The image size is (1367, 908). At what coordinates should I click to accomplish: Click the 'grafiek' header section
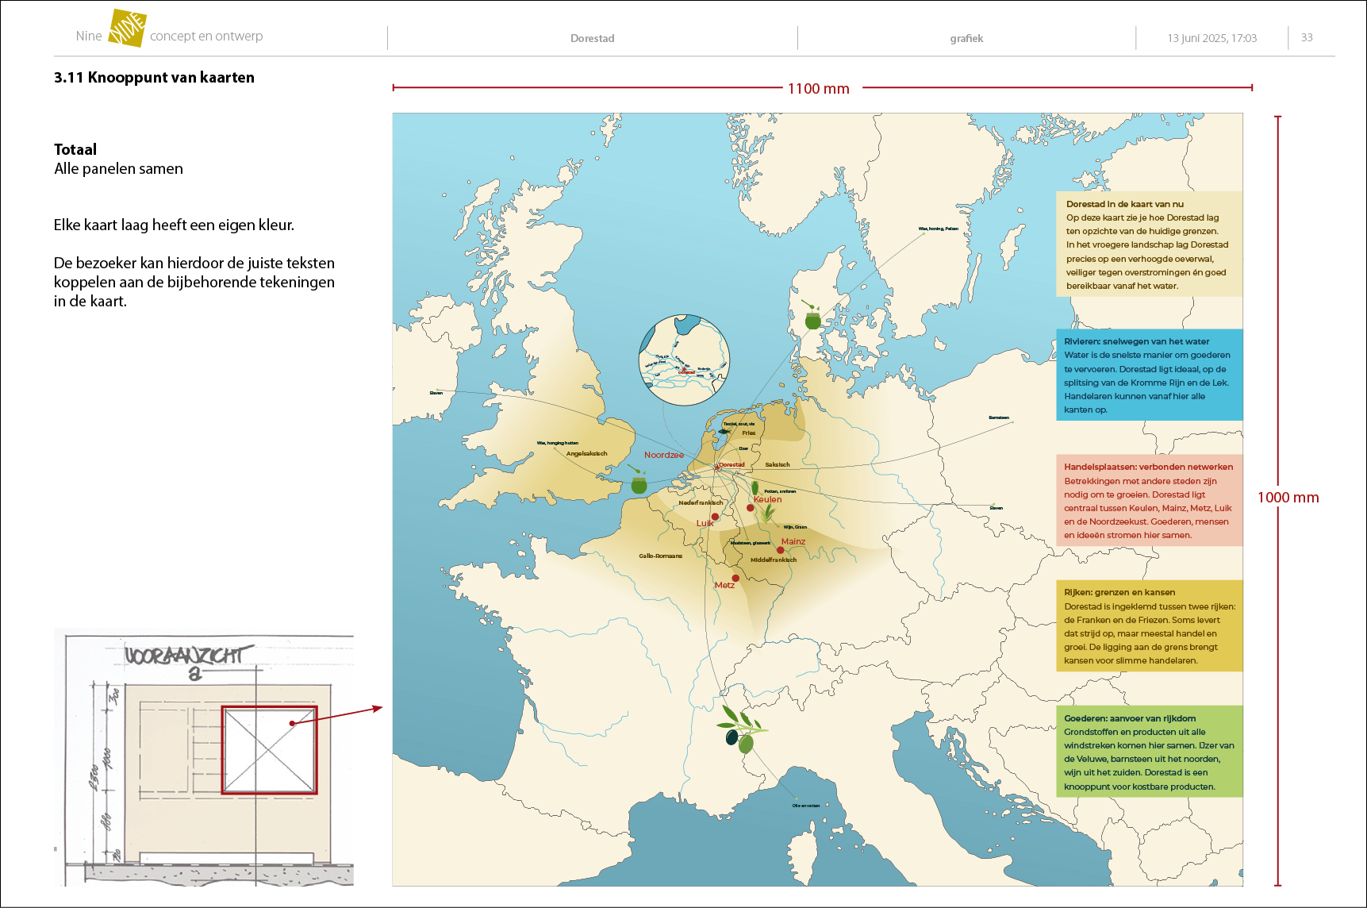[x=966, y=38]
